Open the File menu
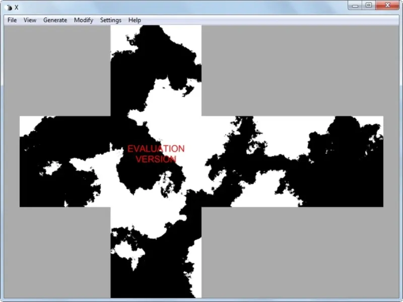 [12, 20]
